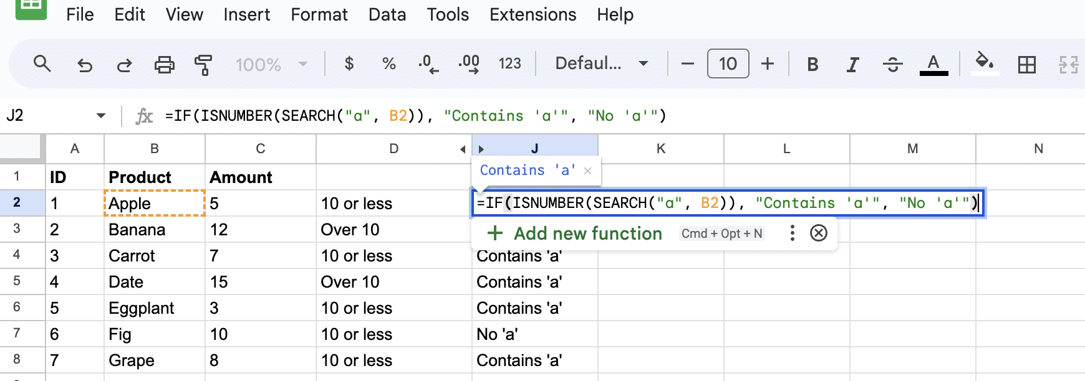This screenshot has height=381, width=1085.
Task: Open the borders menu
Action: tap(1026, 64)
